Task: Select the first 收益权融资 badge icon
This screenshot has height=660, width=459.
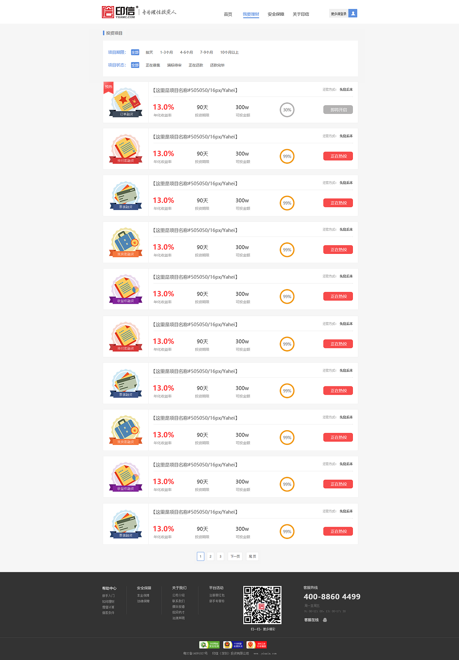Action: click(126, 289)
